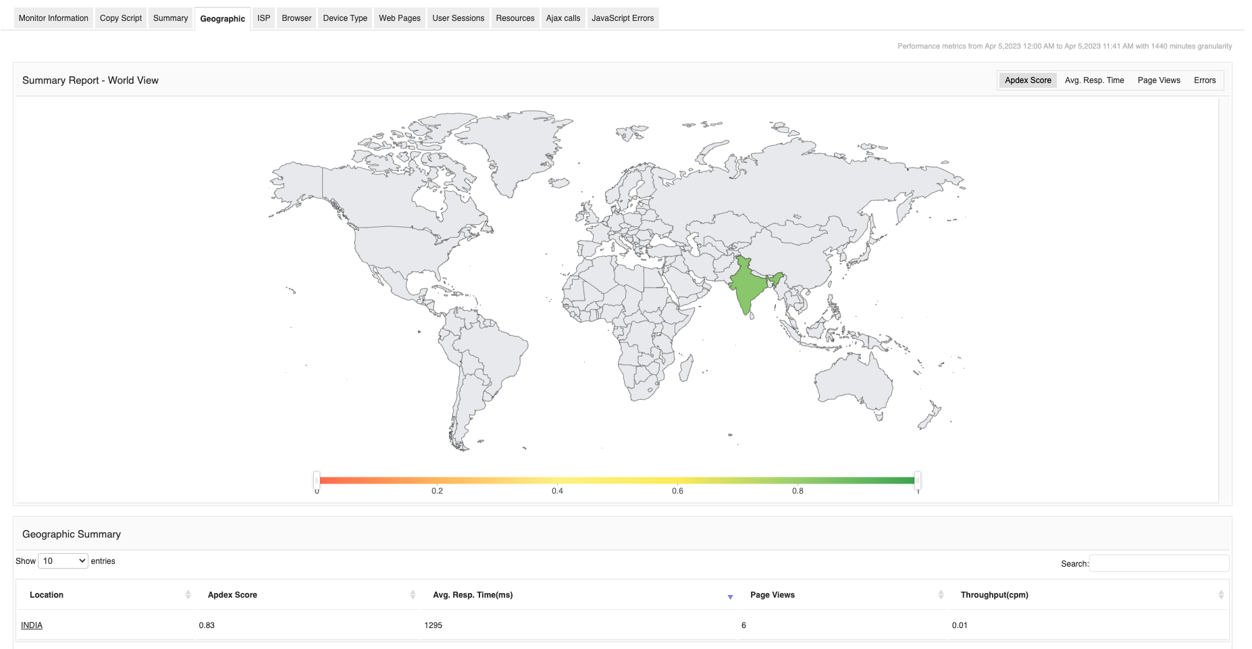Open the Summary tab
The height and width of the screenshot is (649, 1252).
pyautogui.click(x=170, y=18)
